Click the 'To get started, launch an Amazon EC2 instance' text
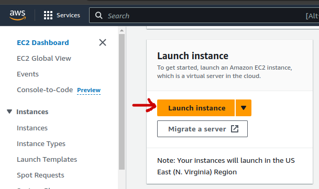Viewport: 319px width, 189px height. (225, 72)
